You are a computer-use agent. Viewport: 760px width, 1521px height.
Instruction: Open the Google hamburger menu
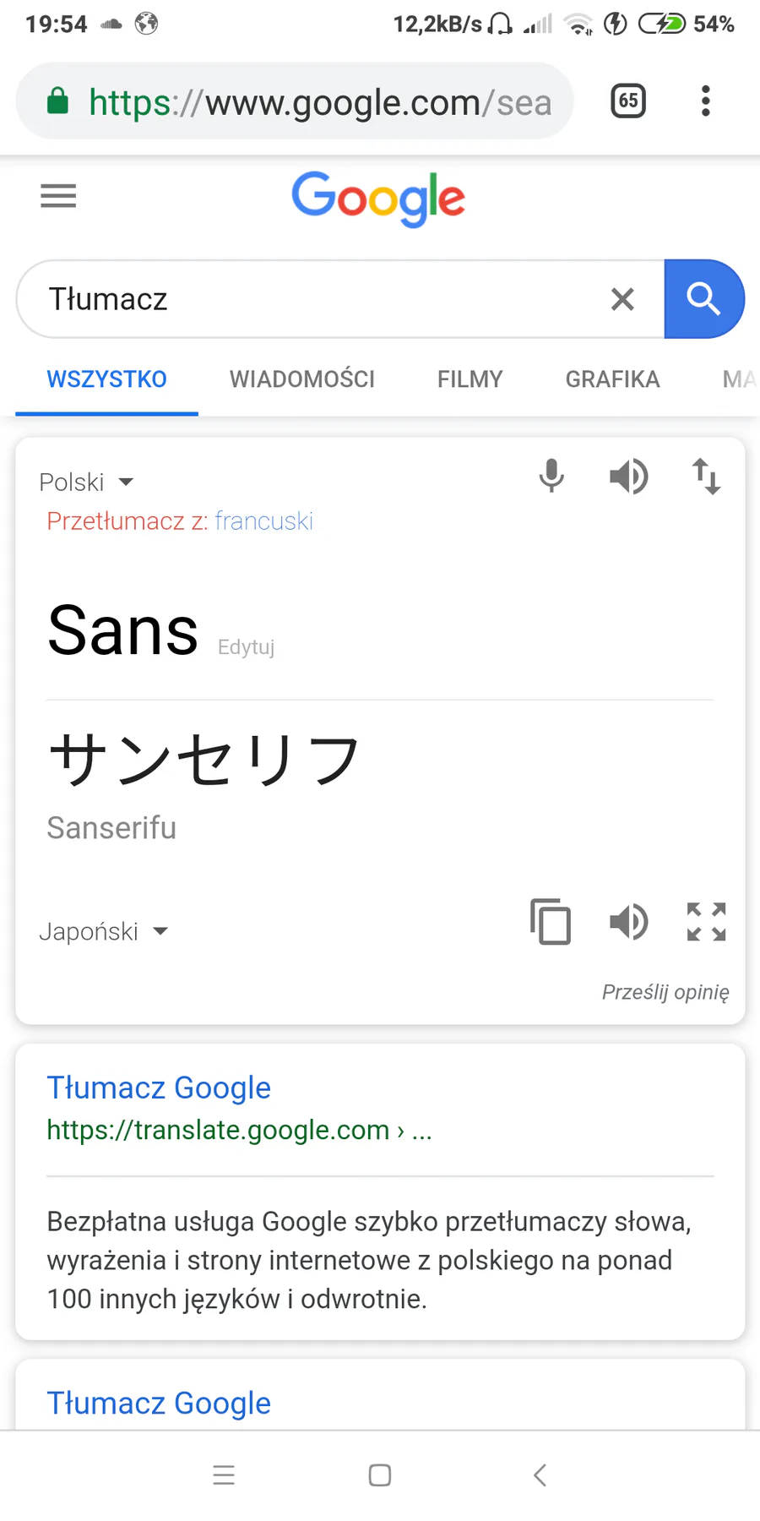[x=58, y=196]
